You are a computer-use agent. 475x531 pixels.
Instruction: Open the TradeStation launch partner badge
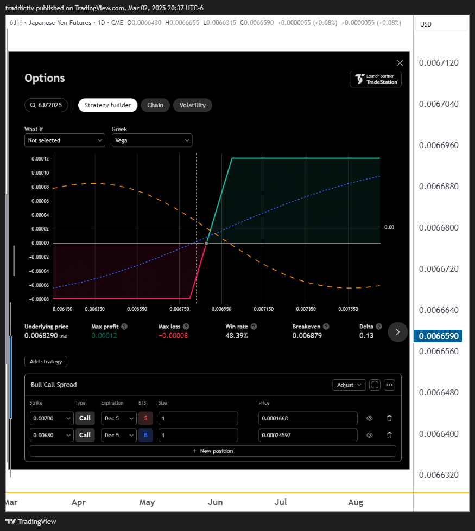pos(376,79)
